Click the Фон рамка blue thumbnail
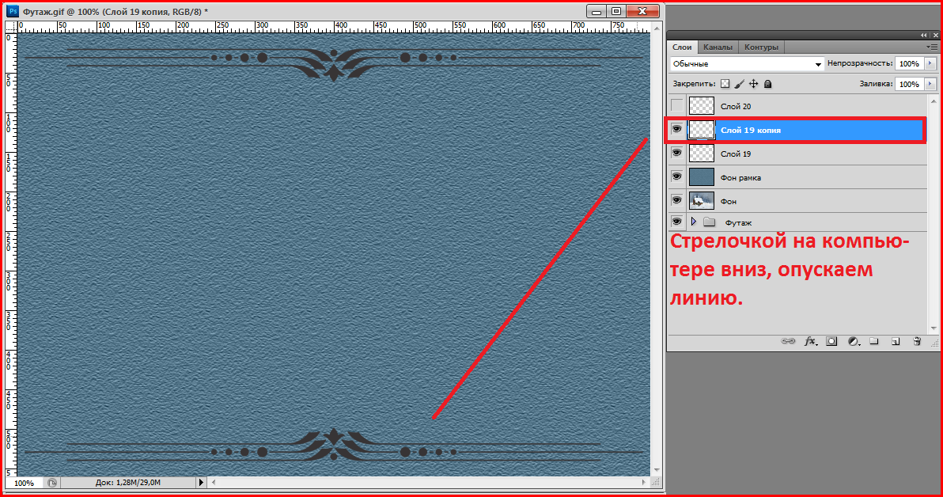 (701, 176)
